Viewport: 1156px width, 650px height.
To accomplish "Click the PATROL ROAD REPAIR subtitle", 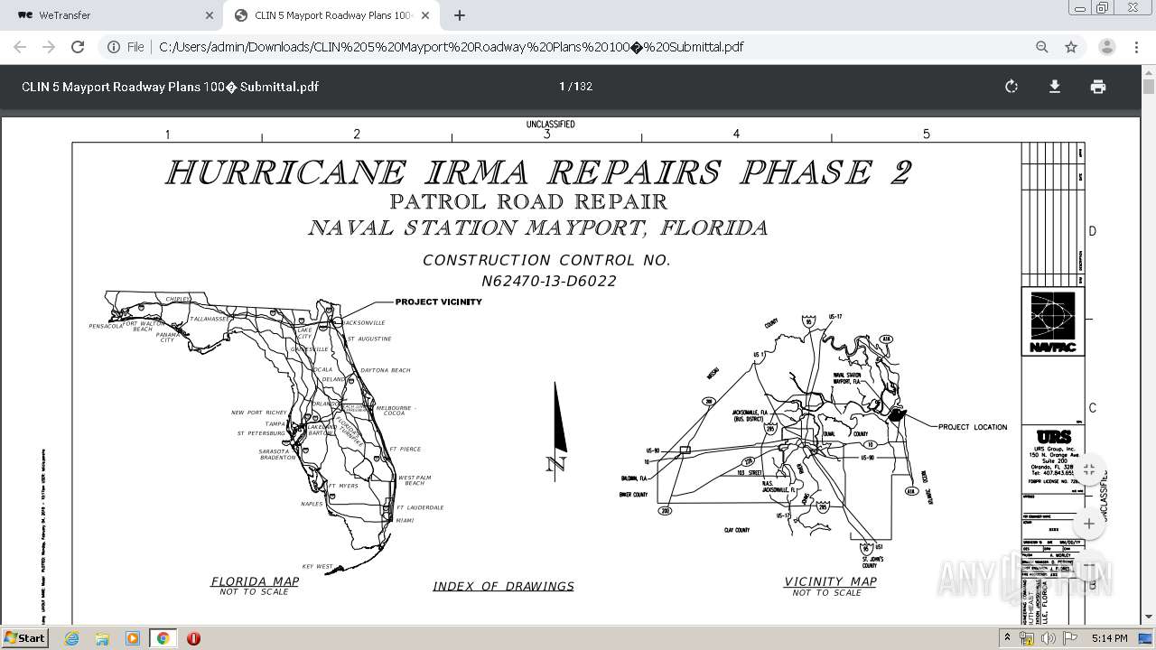I will pos(528,201).
